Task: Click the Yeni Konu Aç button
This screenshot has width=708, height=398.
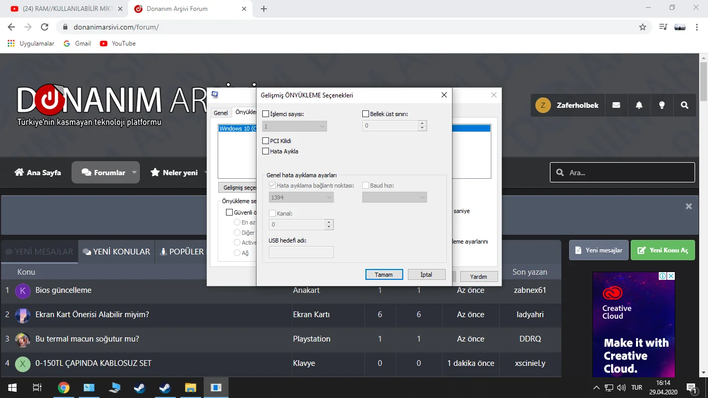Action: coord(663,250)
